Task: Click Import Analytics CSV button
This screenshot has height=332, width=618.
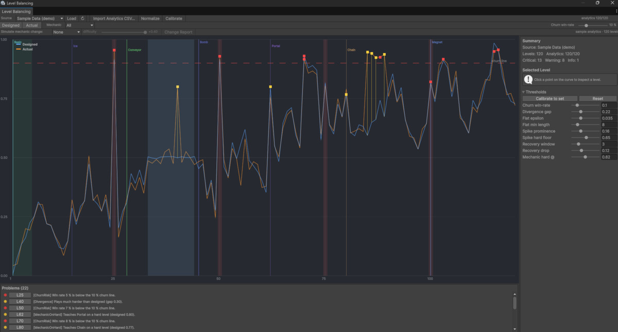Action: coord(114,19)
